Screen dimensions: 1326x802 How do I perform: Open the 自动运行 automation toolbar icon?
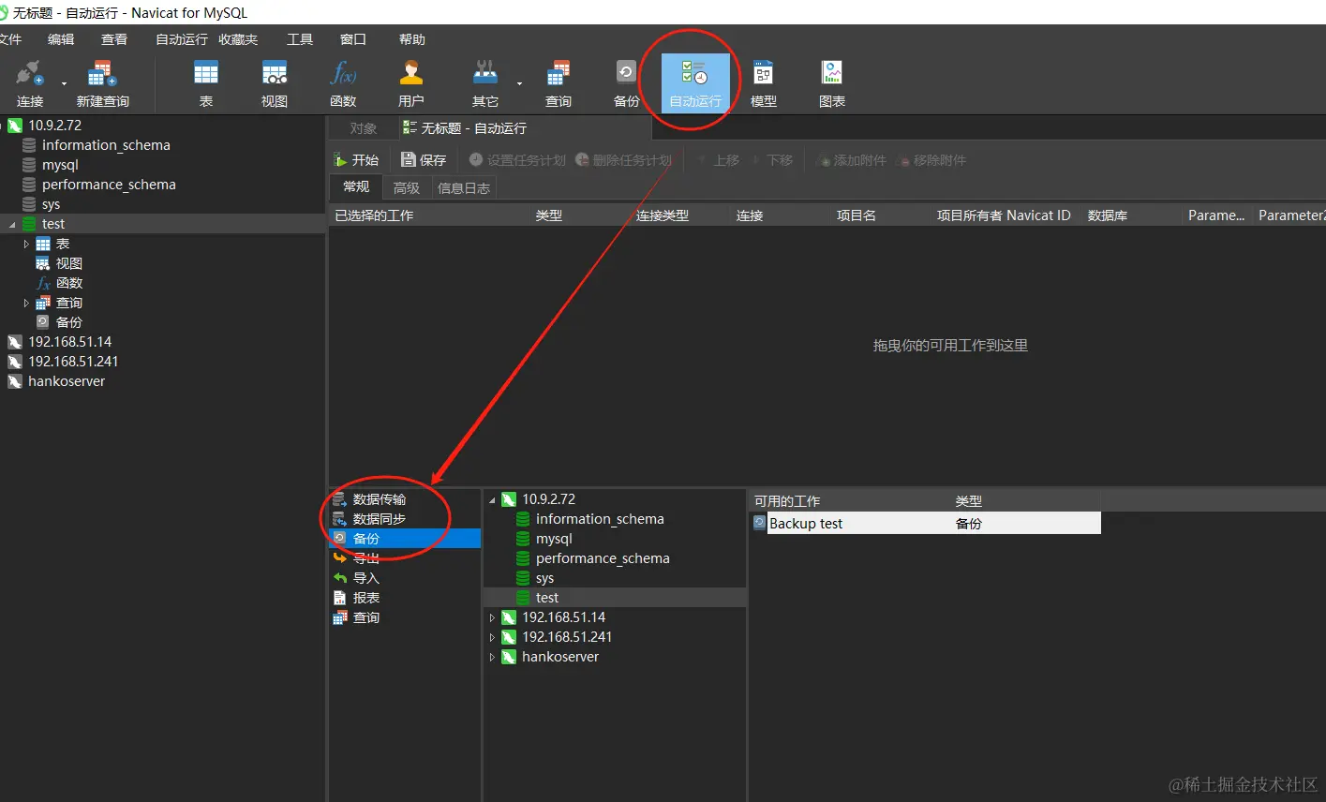695,83
